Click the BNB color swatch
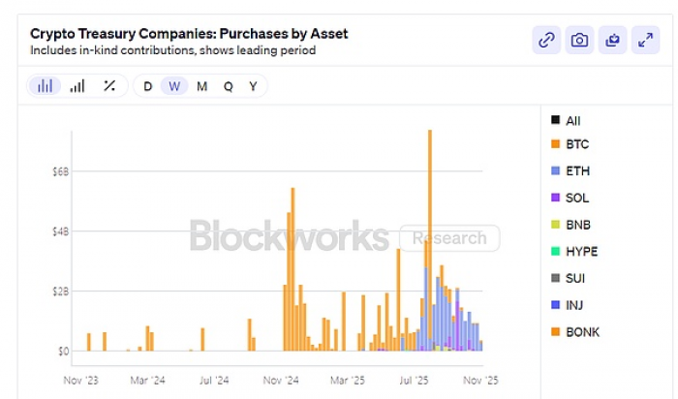This screenshot has width=678, height=399. [x=555, y=225]
